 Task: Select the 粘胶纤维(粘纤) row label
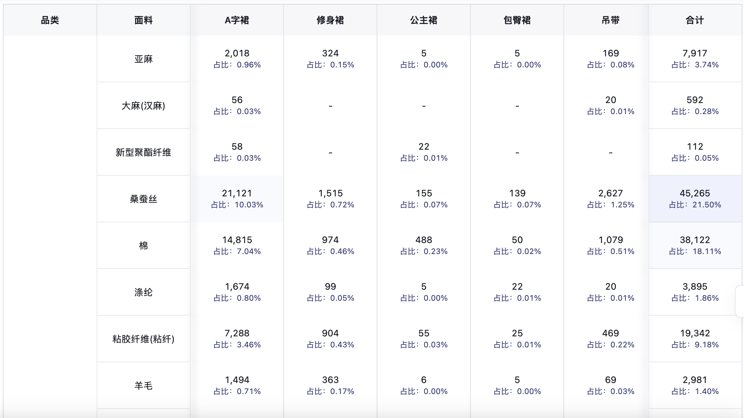pyautogui.click(x=143, y=339)
